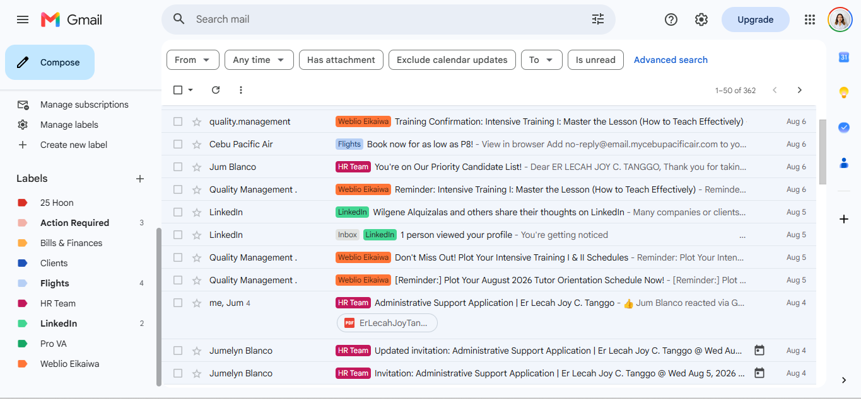The image size is (861, 399).
Task: Open the Any time filter dropdown
Action: click(259, 60)
